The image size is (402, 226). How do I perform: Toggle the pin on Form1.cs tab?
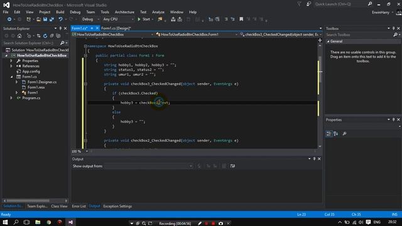tap(92, 28)
